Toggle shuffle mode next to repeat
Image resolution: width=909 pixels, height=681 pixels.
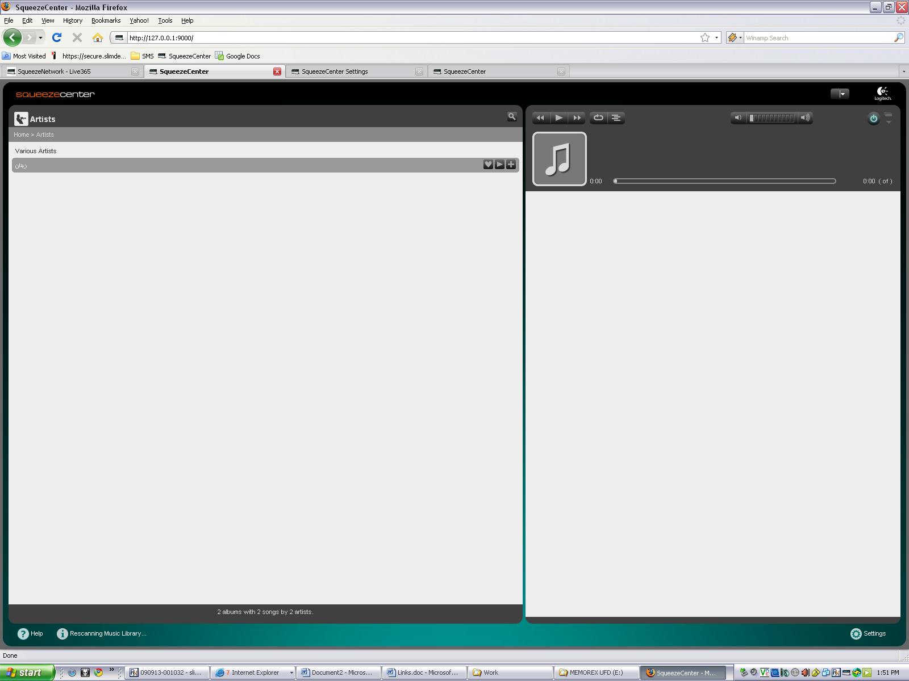pos(616,118)
